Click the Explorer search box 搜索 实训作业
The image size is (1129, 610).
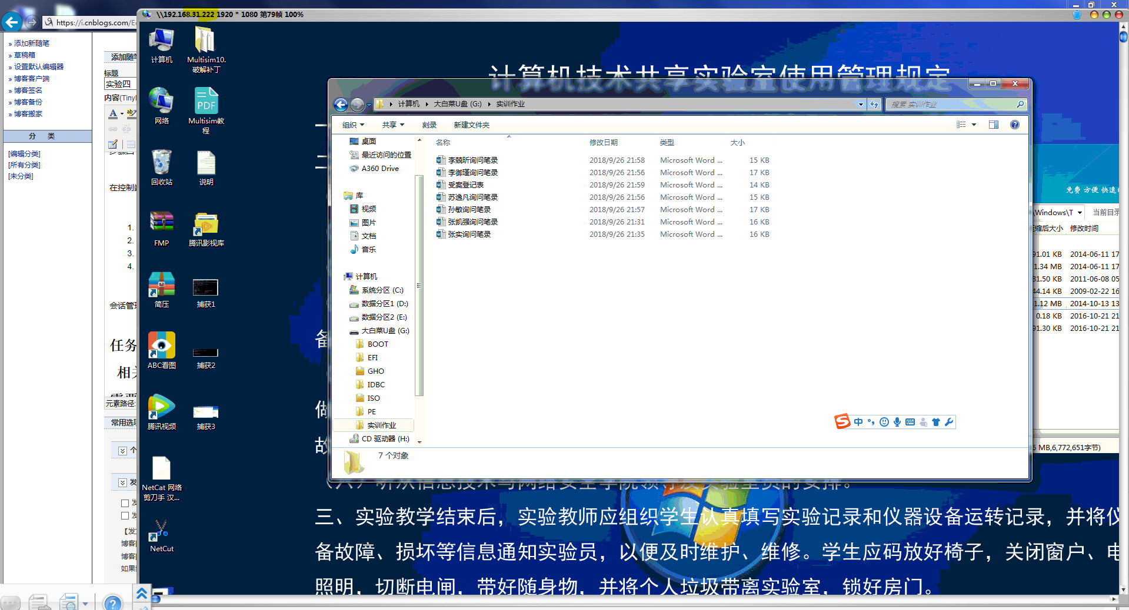pos(956,104)
